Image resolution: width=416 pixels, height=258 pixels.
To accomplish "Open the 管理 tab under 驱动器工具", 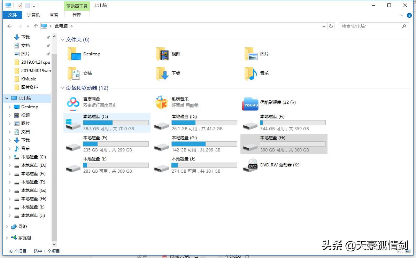I will 76,15.
